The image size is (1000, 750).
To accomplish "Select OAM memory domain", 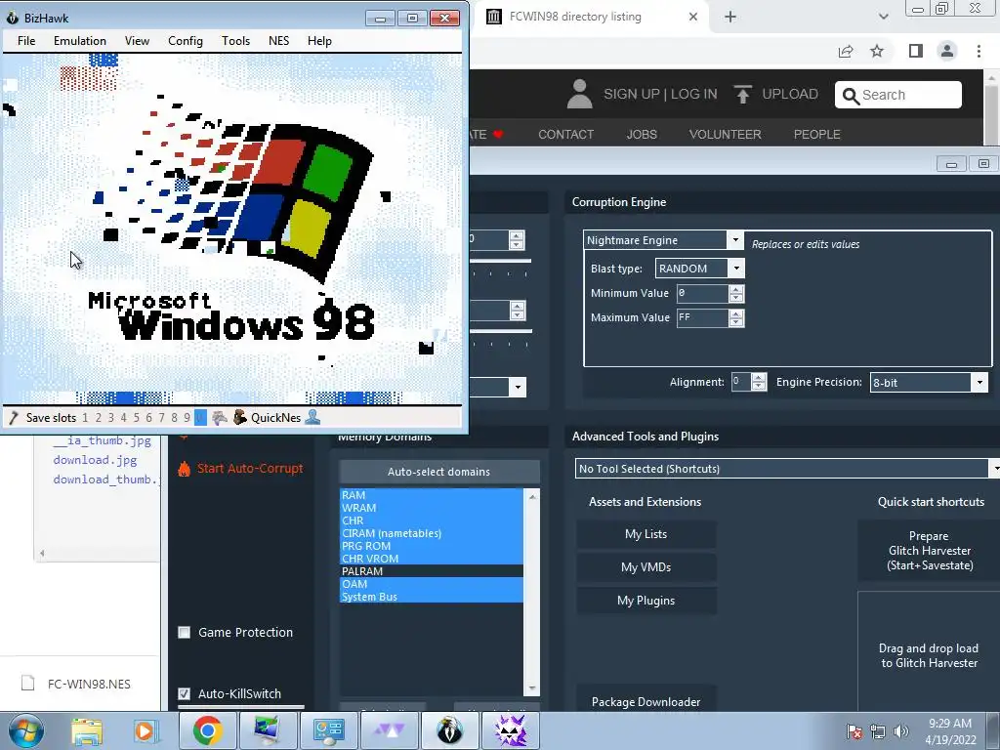I will point(432,584).
